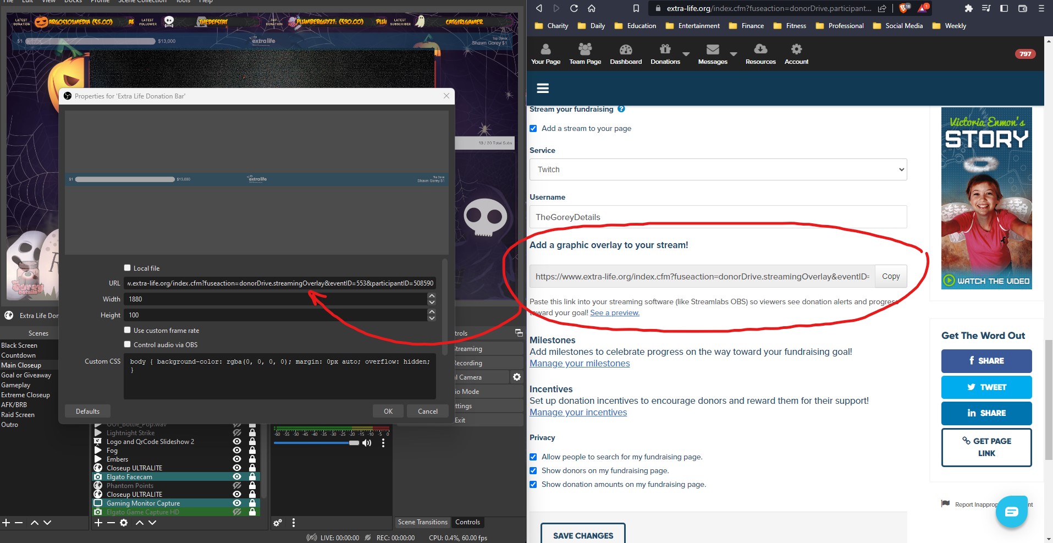Viewport: 1053px width, 543px height.
Task: Open Manage your milestones link
Action: tap(580, 363)
